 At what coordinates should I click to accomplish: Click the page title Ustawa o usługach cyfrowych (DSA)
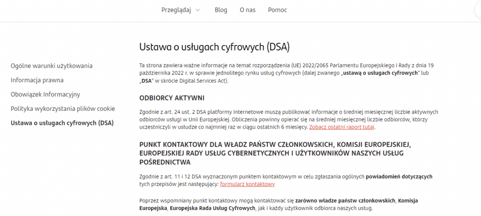214,47
